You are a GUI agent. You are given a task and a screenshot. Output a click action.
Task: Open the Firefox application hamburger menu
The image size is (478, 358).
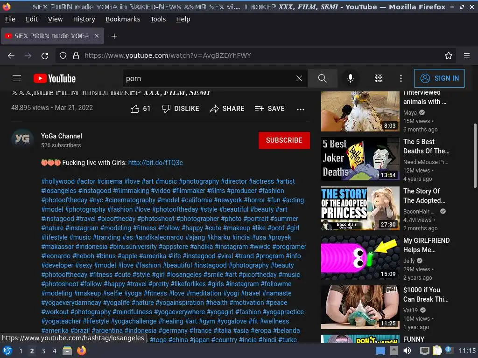pos(467,55)
